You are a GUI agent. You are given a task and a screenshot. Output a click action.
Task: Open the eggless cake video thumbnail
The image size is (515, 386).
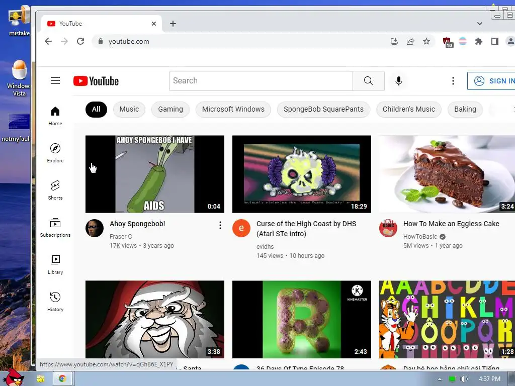tap(447, 174)
